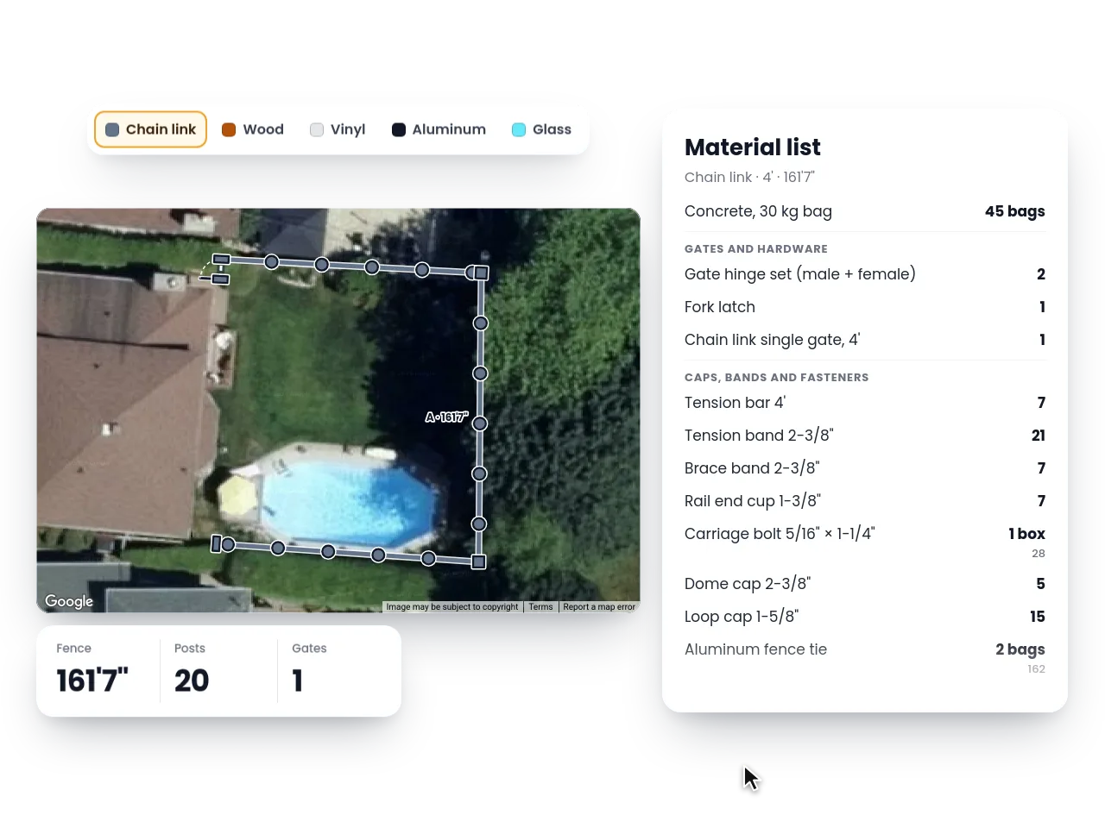The height and width of the screenshot is (828, 1105).
Task: Click the Fence length value 161'7"
Action: (x=92, y=681)
